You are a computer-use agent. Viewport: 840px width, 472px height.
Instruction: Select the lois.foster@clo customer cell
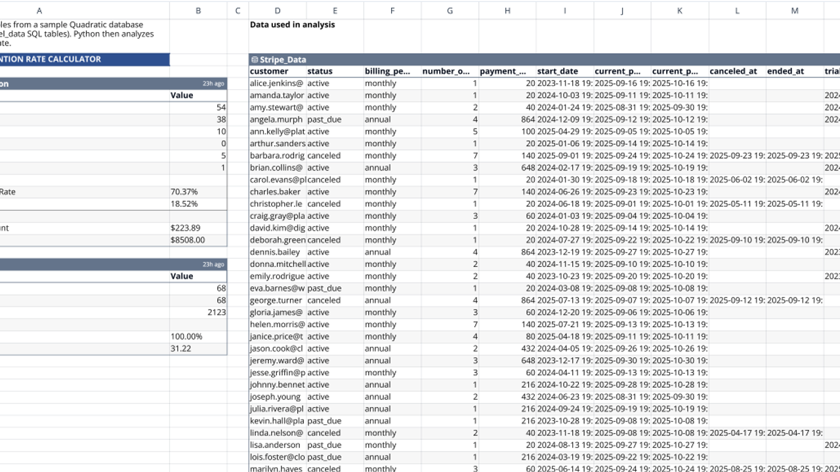click(x=278, y=457)
